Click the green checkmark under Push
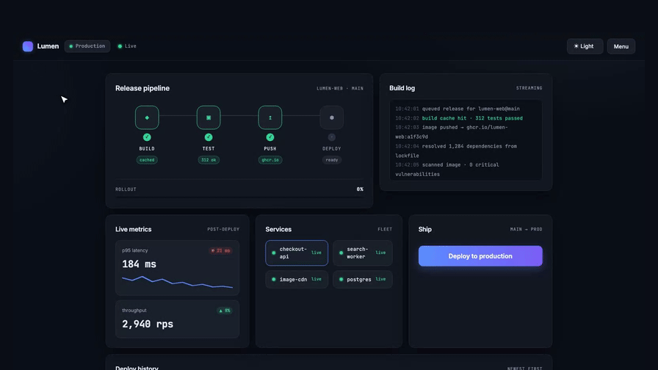Screen dimensions: 658x370 coord(270,137)
